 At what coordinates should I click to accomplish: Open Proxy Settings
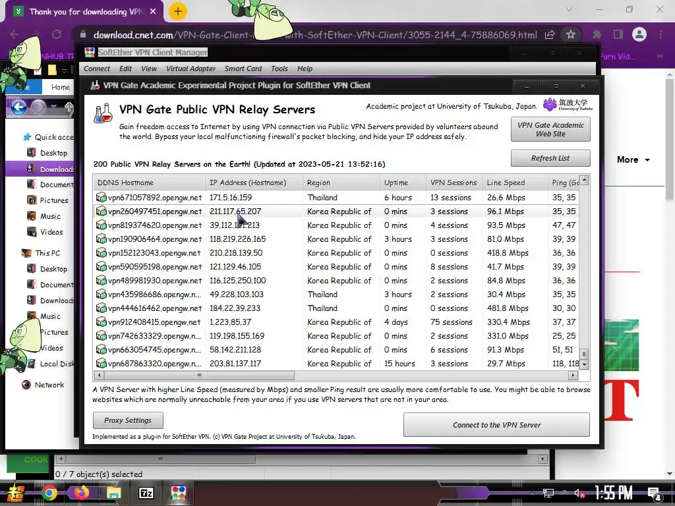(x=128, y=420)
